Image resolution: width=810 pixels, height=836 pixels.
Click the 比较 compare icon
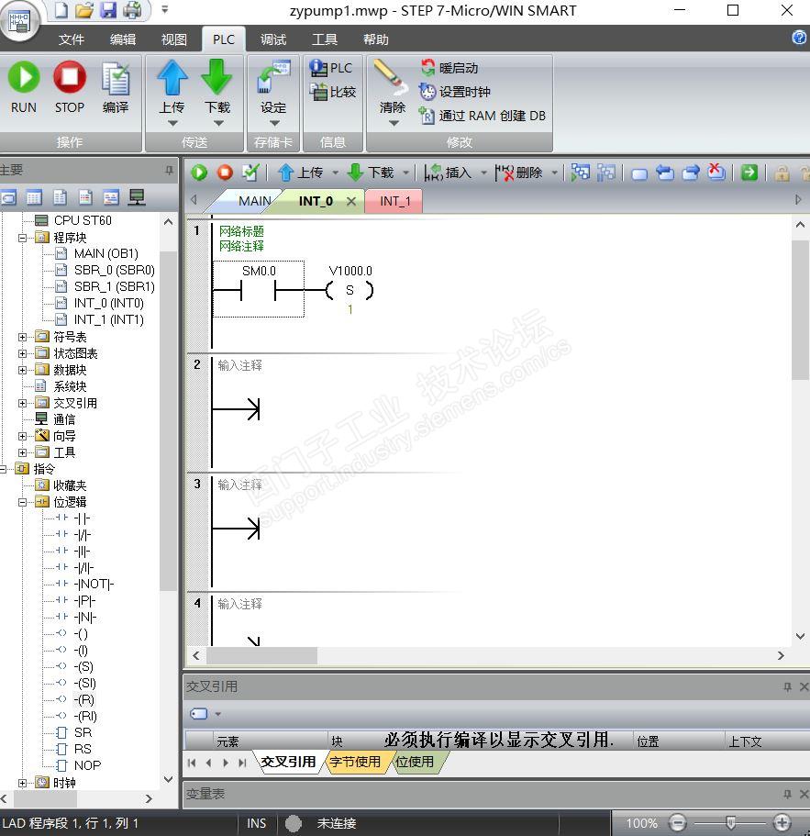tap(318, 92)
